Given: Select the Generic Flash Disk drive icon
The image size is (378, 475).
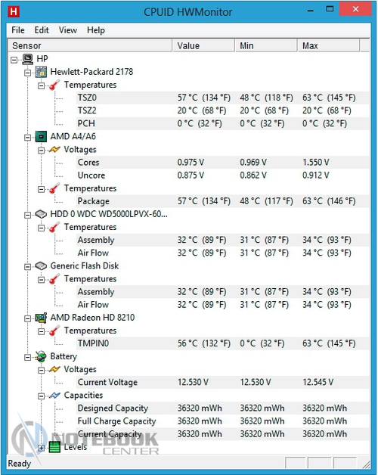Looking at the screenshot, I should [41, 266].
